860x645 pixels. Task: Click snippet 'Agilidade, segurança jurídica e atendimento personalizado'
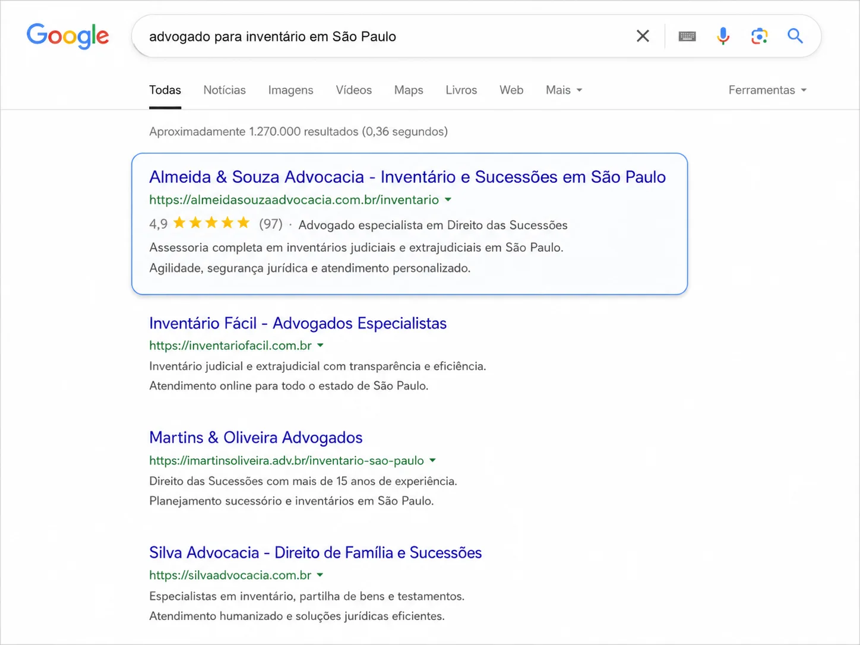click(310, 268)
